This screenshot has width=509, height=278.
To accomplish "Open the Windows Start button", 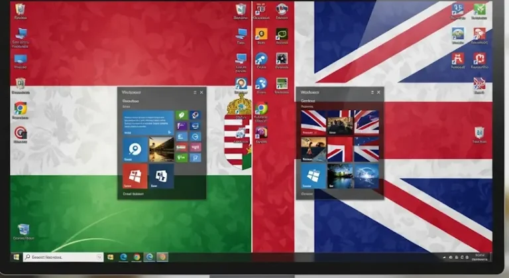I will pos(16,257).
